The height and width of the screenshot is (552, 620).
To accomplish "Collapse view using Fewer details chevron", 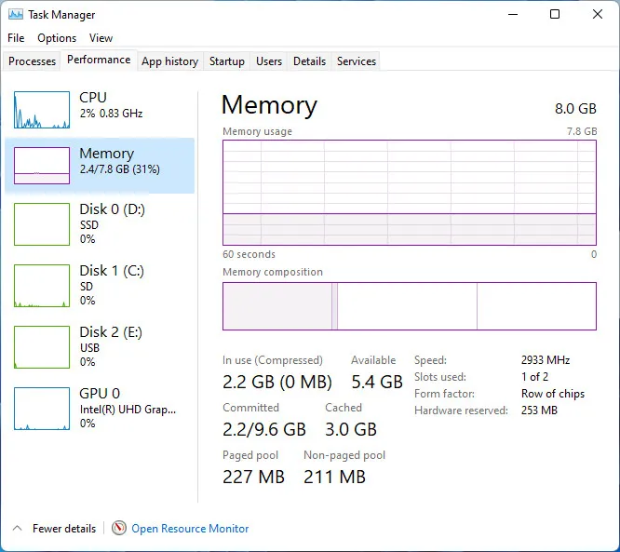I will [18, 528].
